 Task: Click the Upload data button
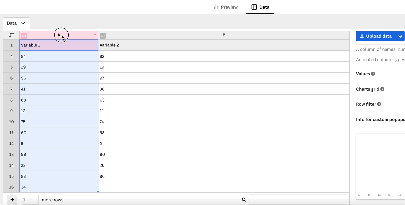coord(376,36)
